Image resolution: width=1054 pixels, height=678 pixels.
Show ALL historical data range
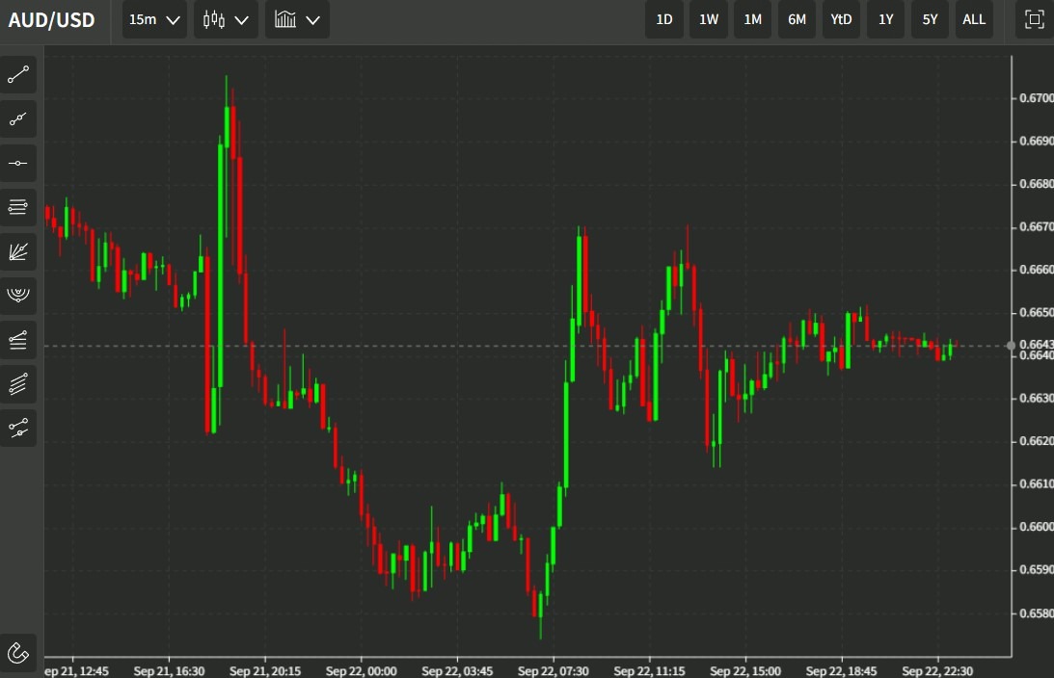[974, 19]
